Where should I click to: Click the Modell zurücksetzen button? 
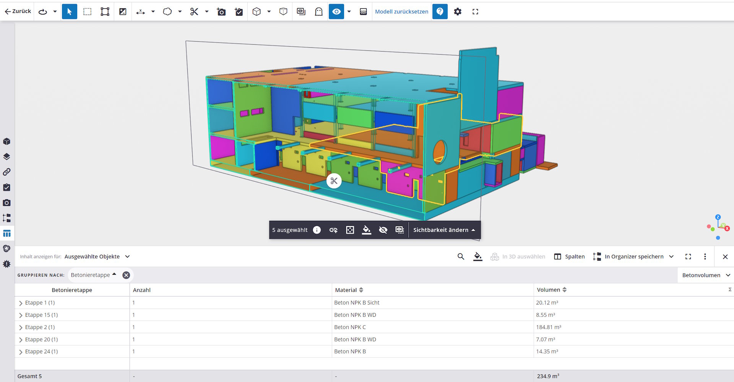point(401,11)
